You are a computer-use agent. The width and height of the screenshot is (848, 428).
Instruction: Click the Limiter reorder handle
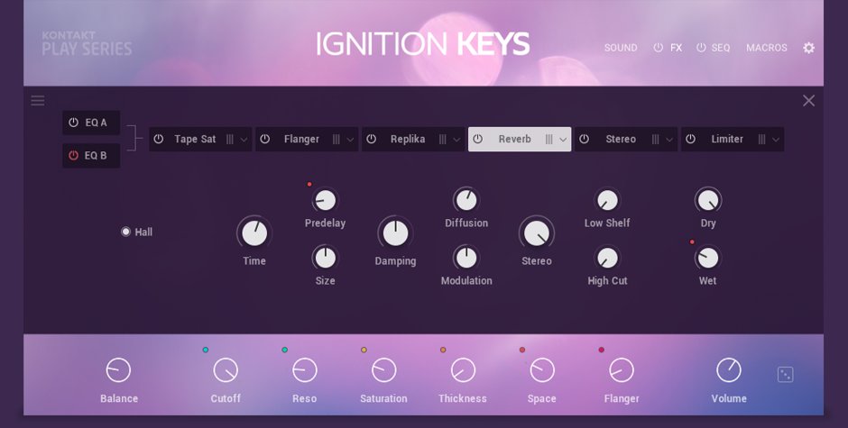coord(762,140)
